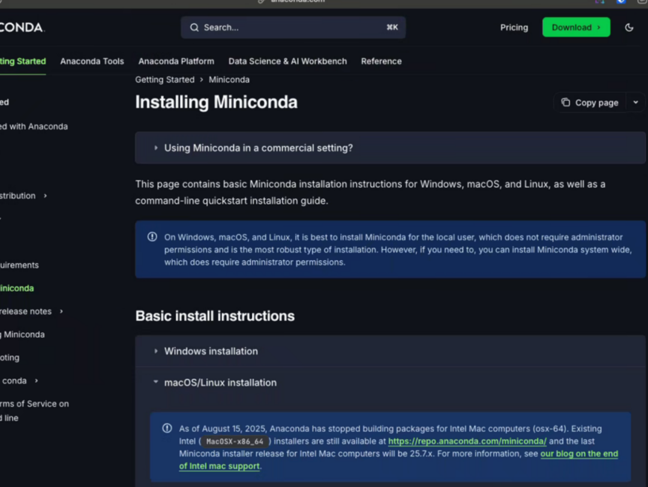Expand the Windows installation section

click(156, 351)
